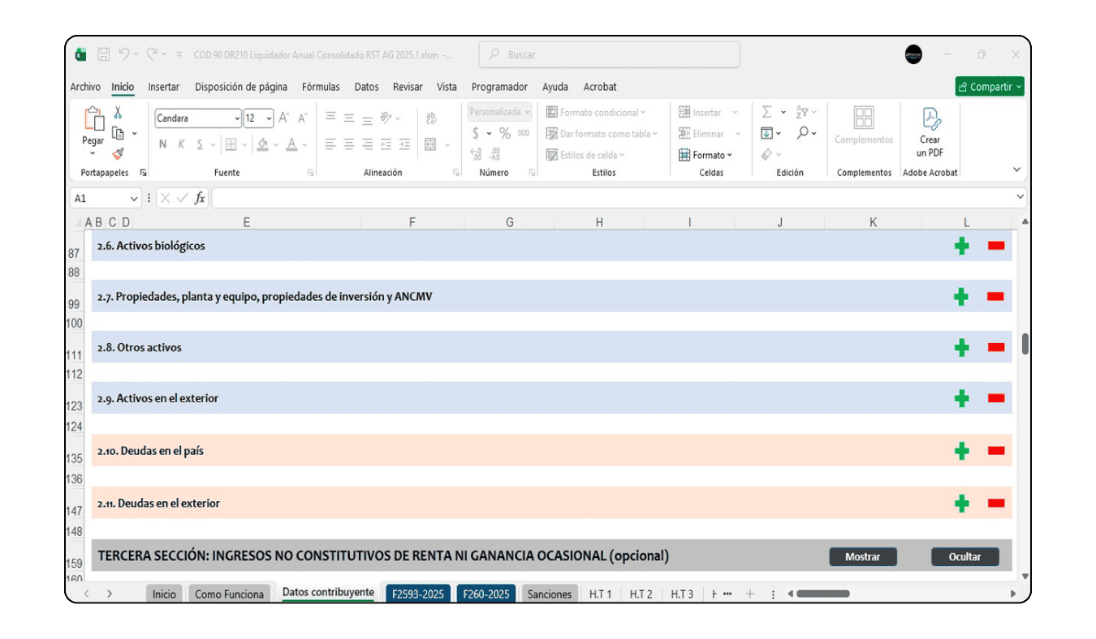Open the Candara font dropdown
The image size is (1096, 639).
[x=235, y=118]
